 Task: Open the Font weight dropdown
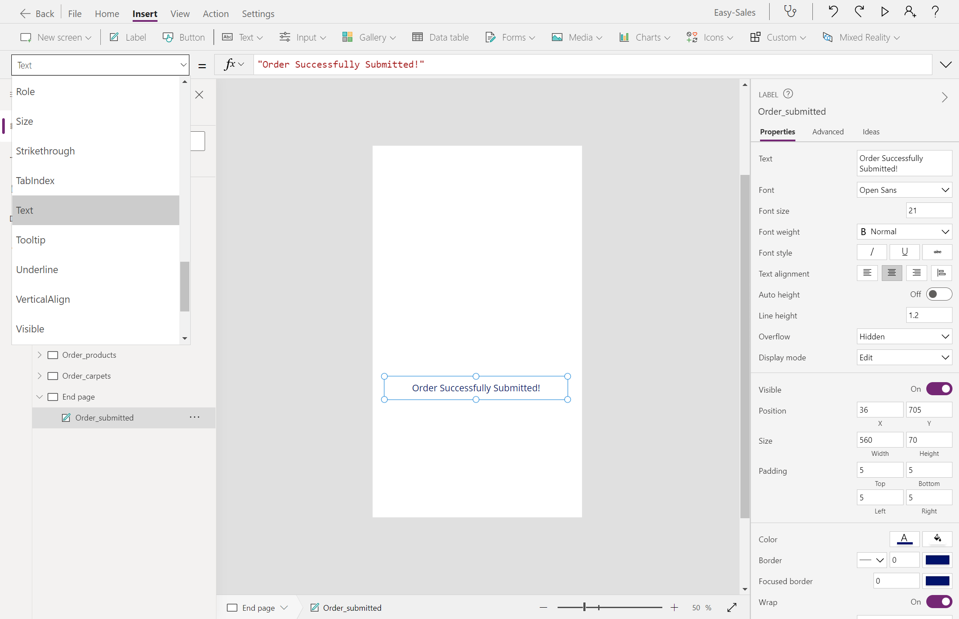(904, 232)
